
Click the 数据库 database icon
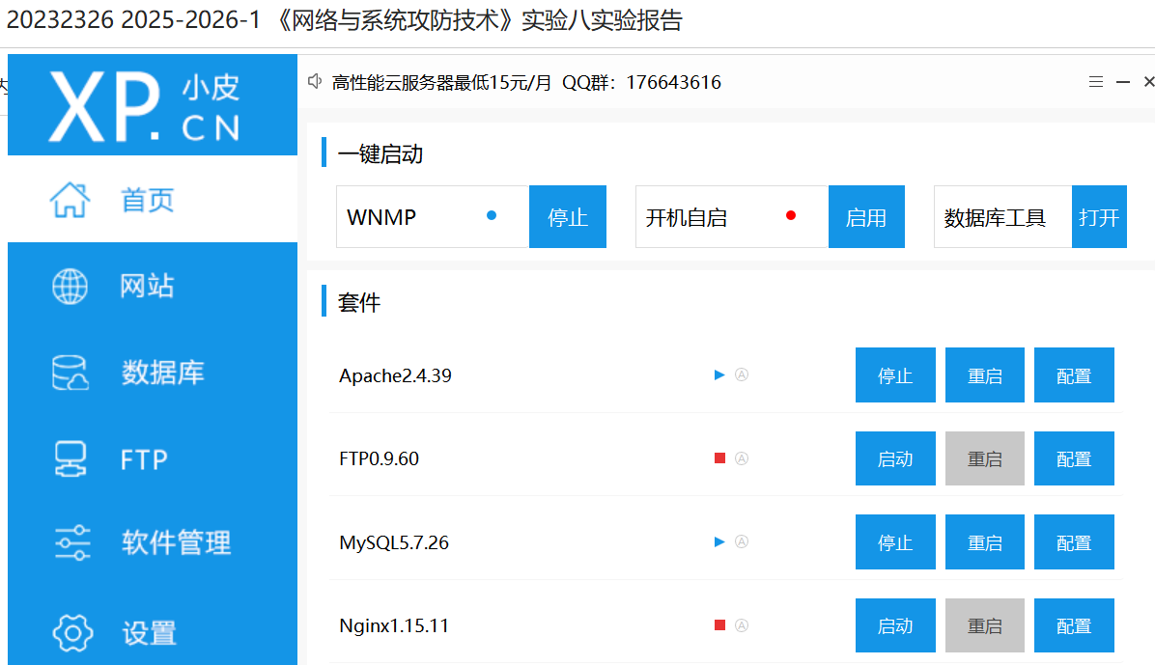coord(70,372)
